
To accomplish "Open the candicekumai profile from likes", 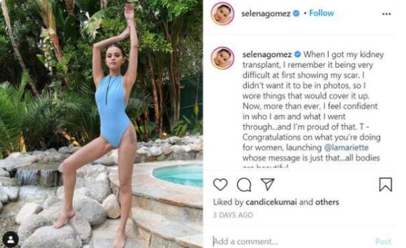I will click(x=271, y=202).
